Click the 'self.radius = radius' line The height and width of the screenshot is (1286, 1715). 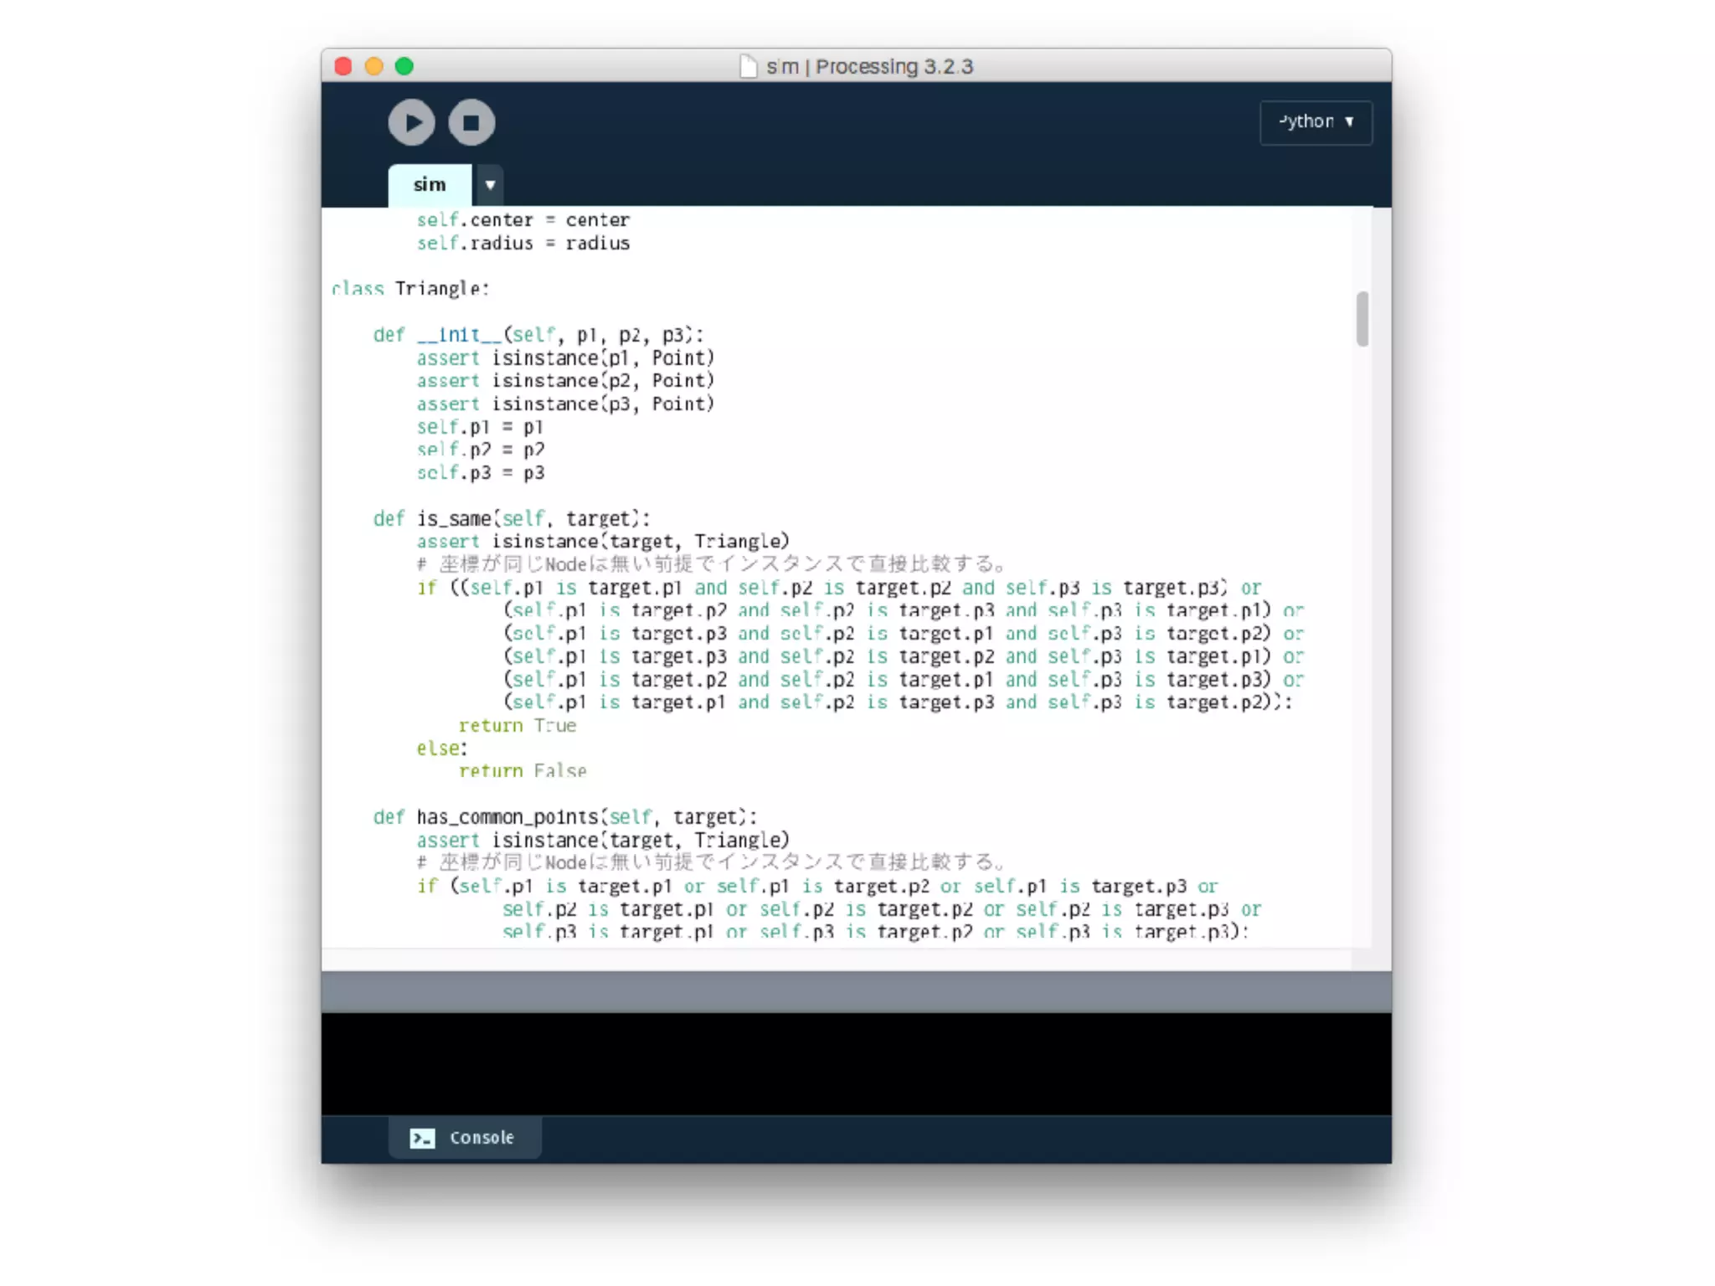pos(523,244)
